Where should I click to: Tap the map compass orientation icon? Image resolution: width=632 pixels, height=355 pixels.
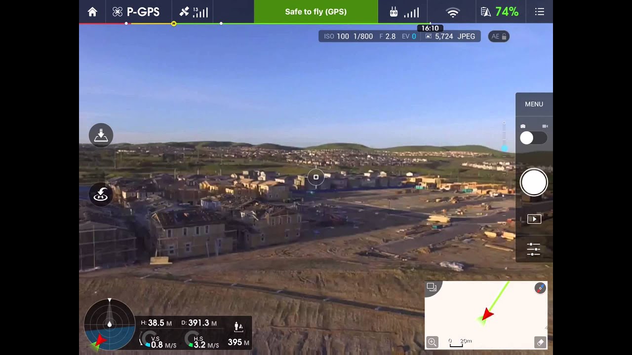540,288
